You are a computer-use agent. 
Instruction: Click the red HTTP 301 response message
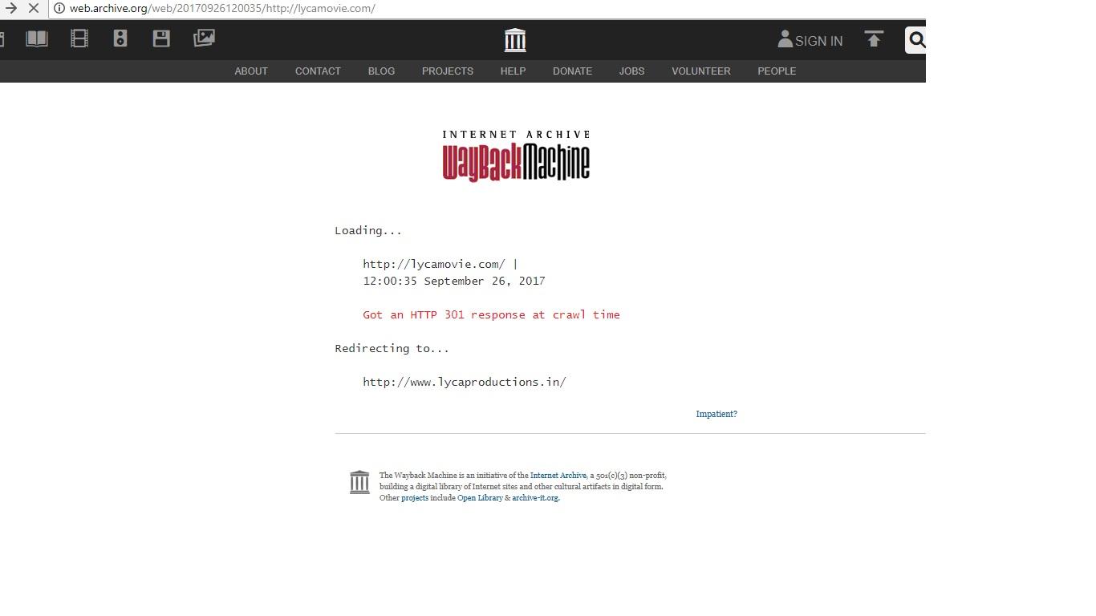click(x=491, y=314)
